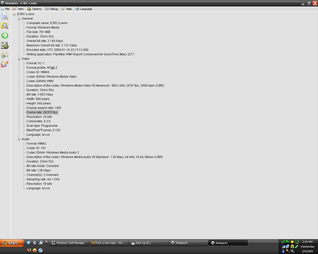The width and height of the screenshot is (318, 254).
Task: Select the 'Resolution: 24 bits' row
Action: point(39,117)
